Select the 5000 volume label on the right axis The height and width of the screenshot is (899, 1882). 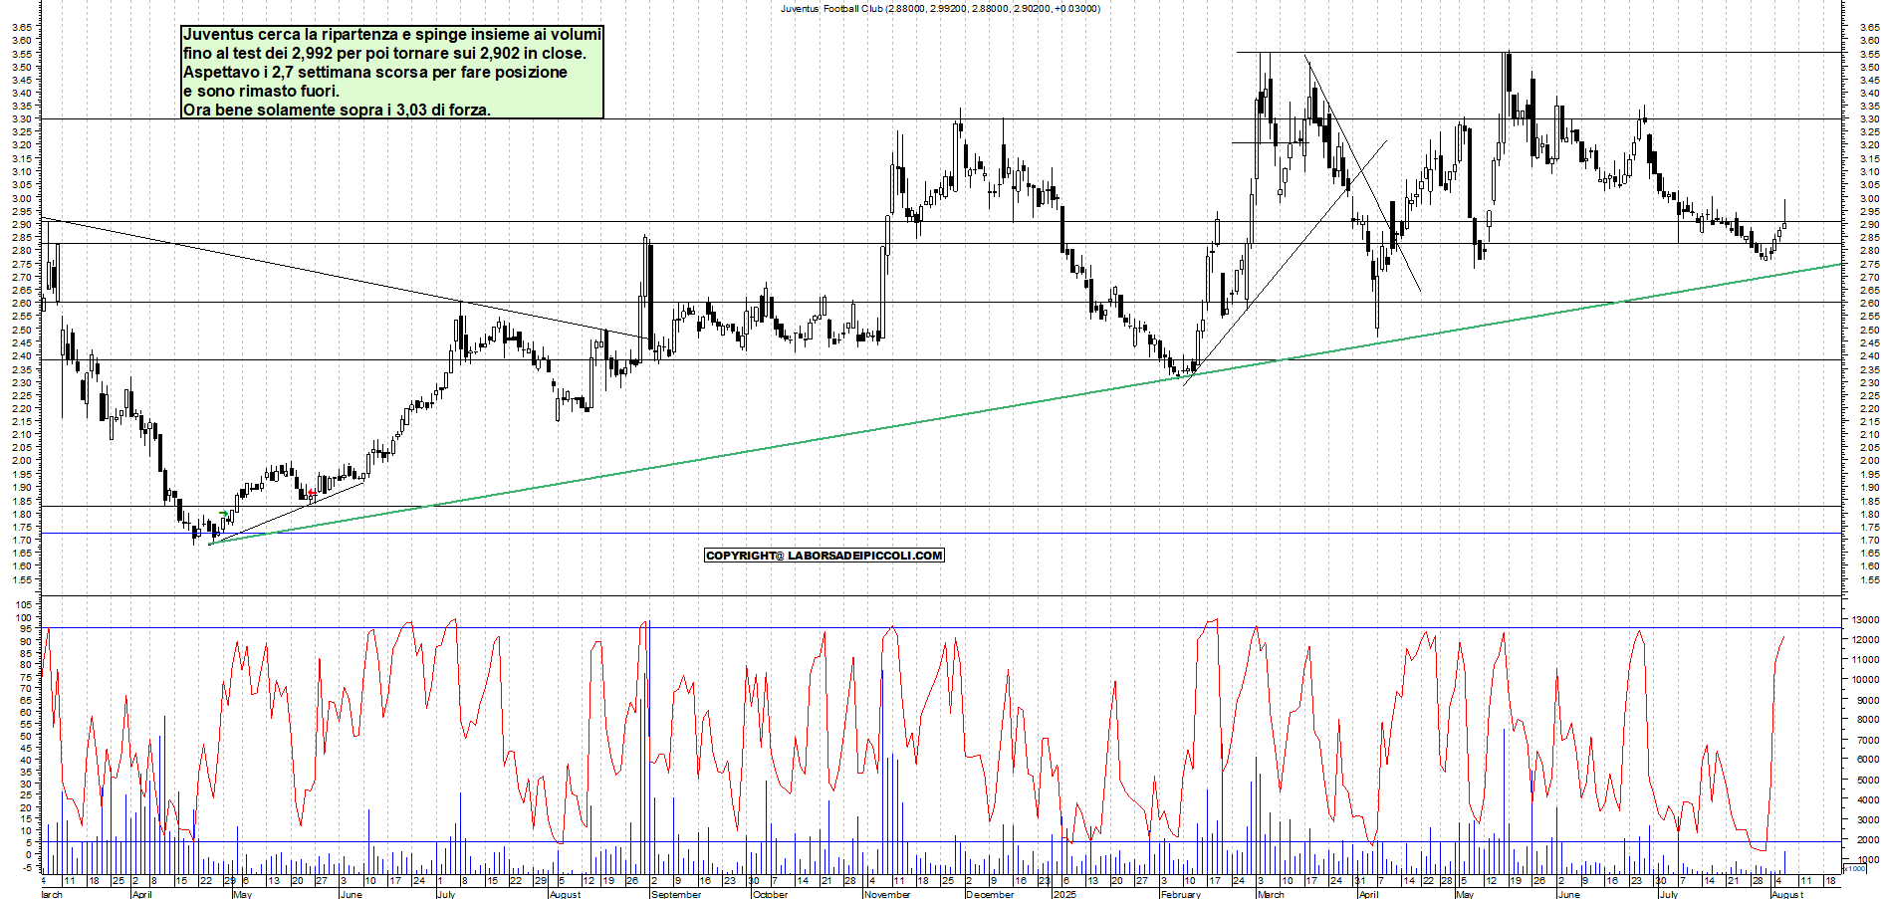[1868, 780]
